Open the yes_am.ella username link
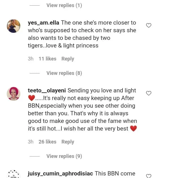The height and width of the screenshot is (178, 169). pyautogui.click(x=43, y=23)
